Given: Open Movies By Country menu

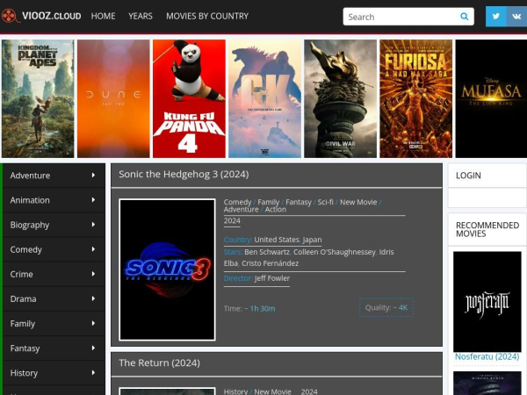Looking at the screenshot, I should point(206,16).
